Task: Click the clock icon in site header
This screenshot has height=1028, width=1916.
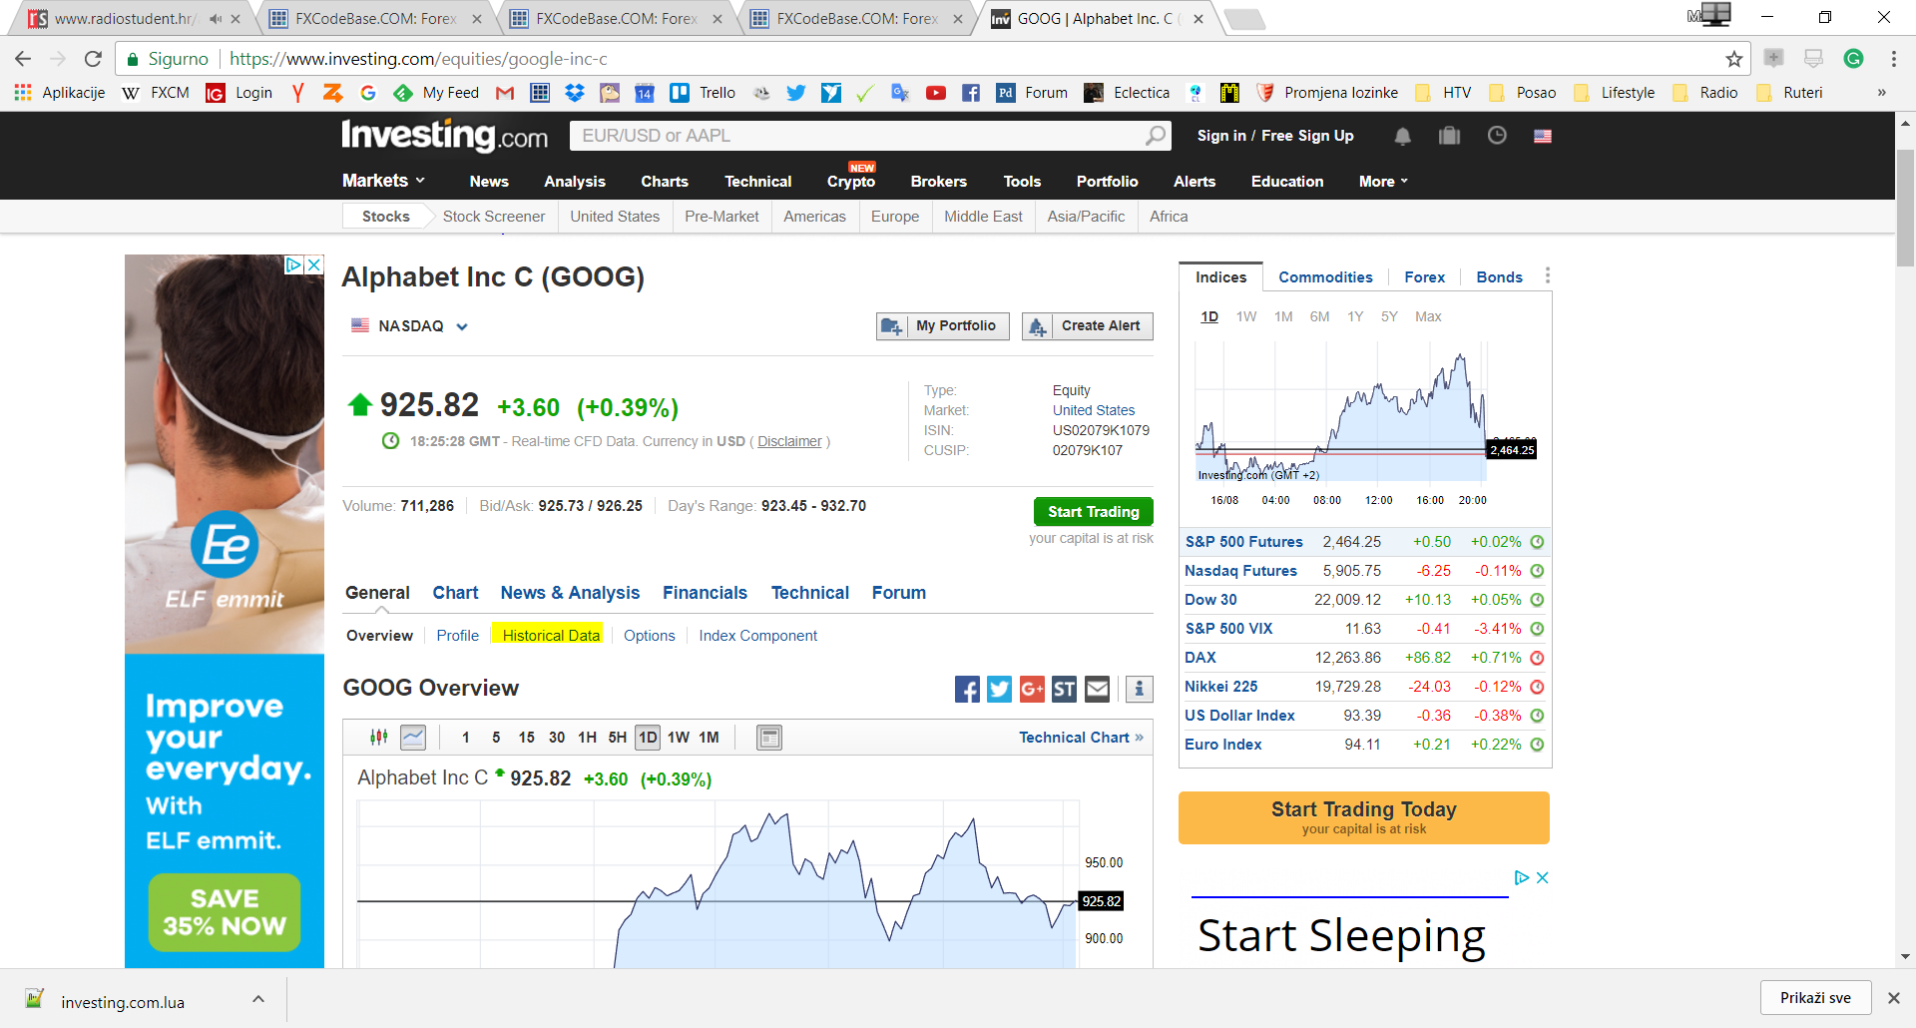Action: pos(1497,136)
